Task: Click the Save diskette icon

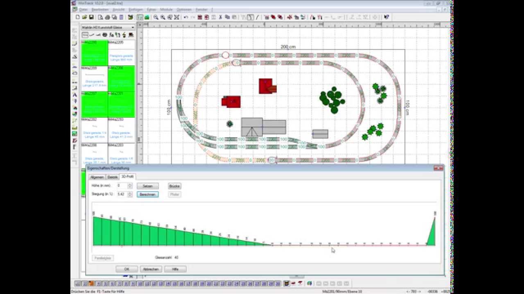Action: pos(91,17)
